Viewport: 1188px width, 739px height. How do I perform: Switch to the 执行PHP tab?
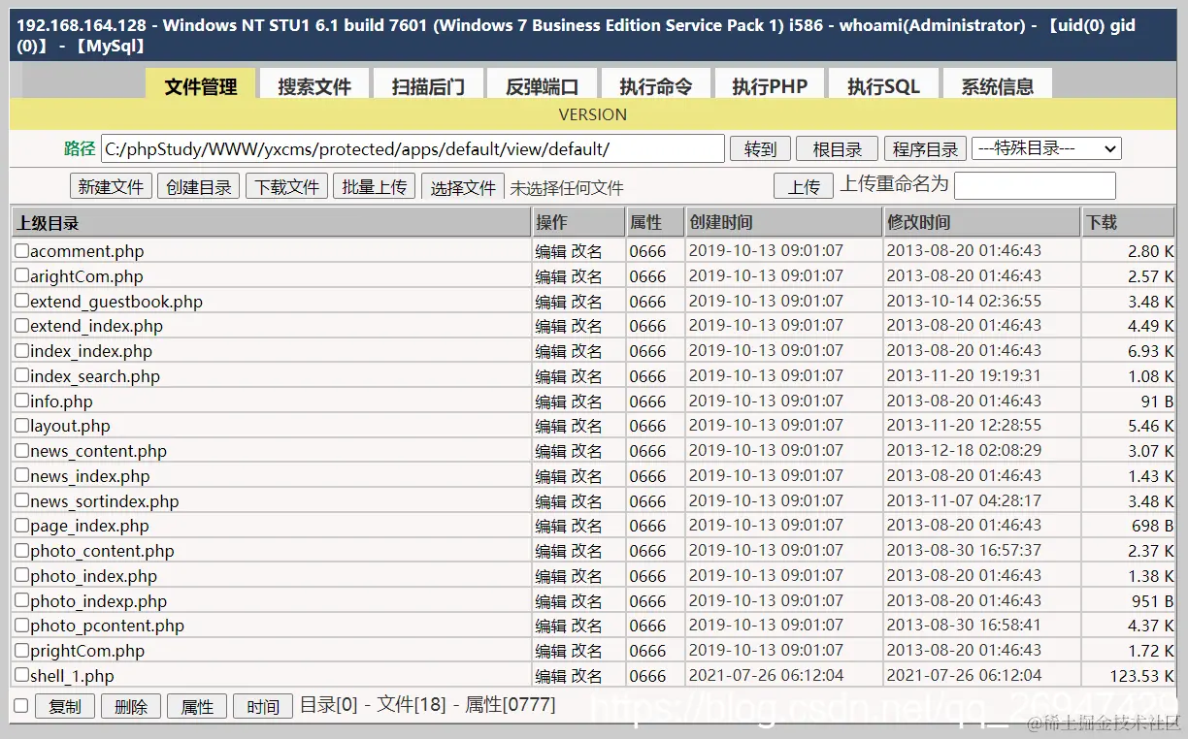pyautogui.click(x=770, y=85)
